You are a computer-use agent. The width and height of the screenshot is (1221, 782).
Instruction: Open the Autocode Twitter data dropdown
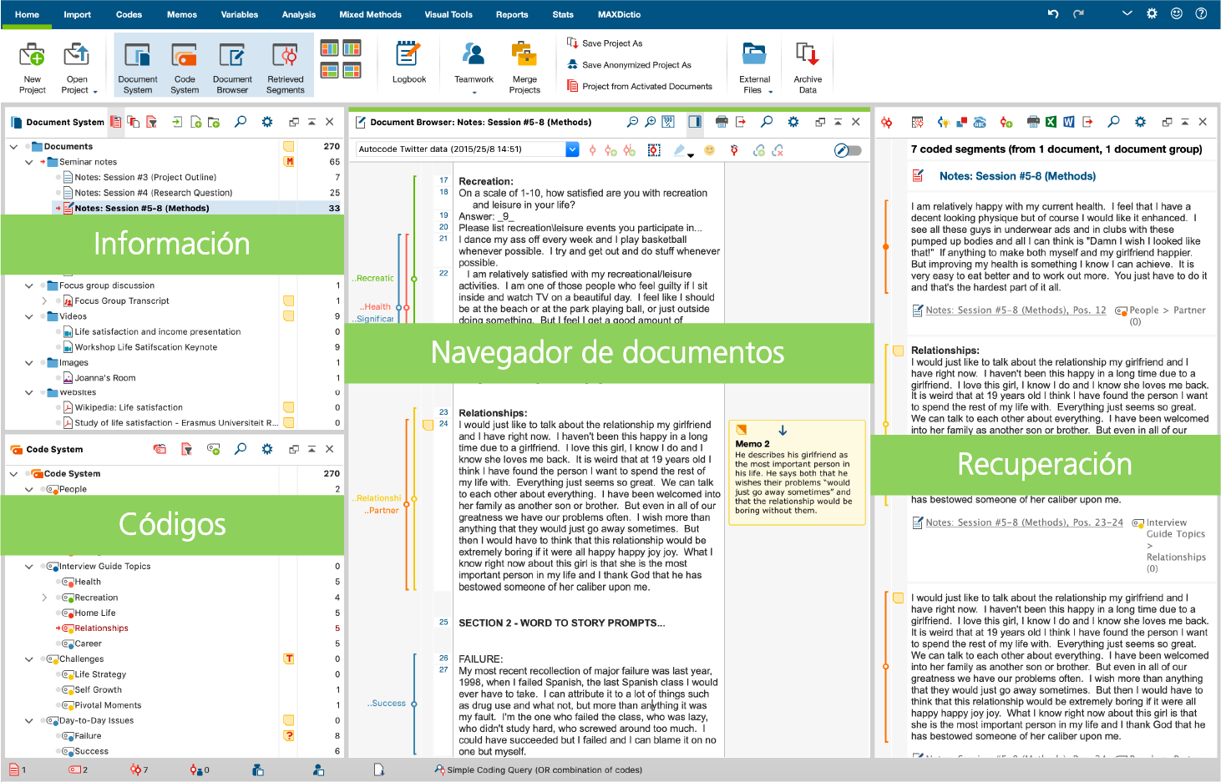(x=572, y=149)
